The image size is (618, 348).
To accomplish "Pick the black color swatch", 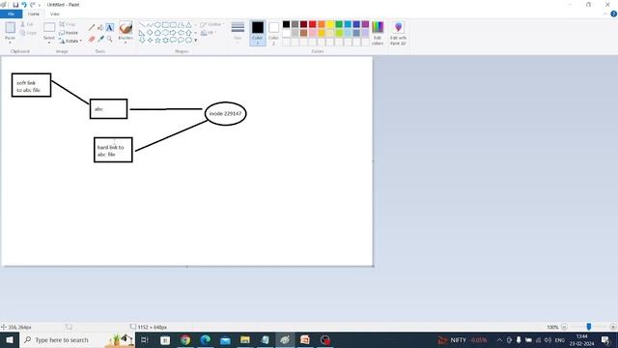I will tap(286, 24).
